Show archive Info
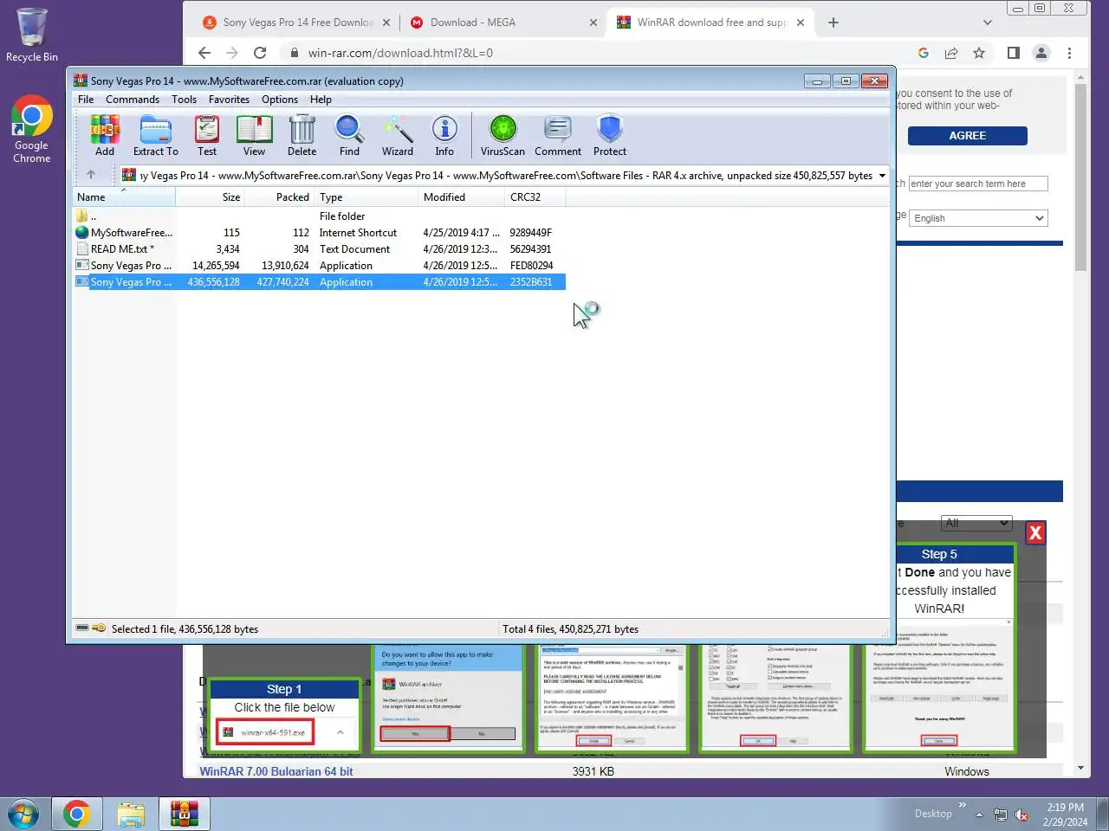 point(444,136)
